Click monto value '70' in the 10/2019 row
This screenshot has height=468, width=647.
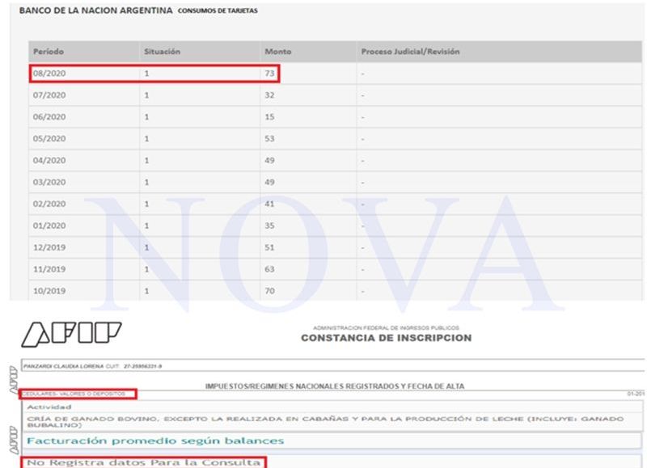[269, 291]
